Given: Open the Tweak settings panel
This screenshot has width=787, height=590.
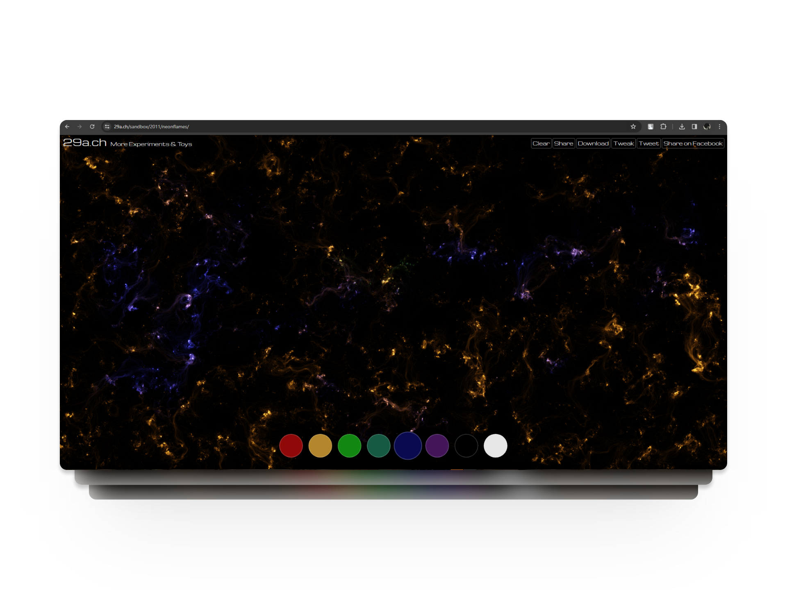Looking at the screenshot, I should [623, 143].
